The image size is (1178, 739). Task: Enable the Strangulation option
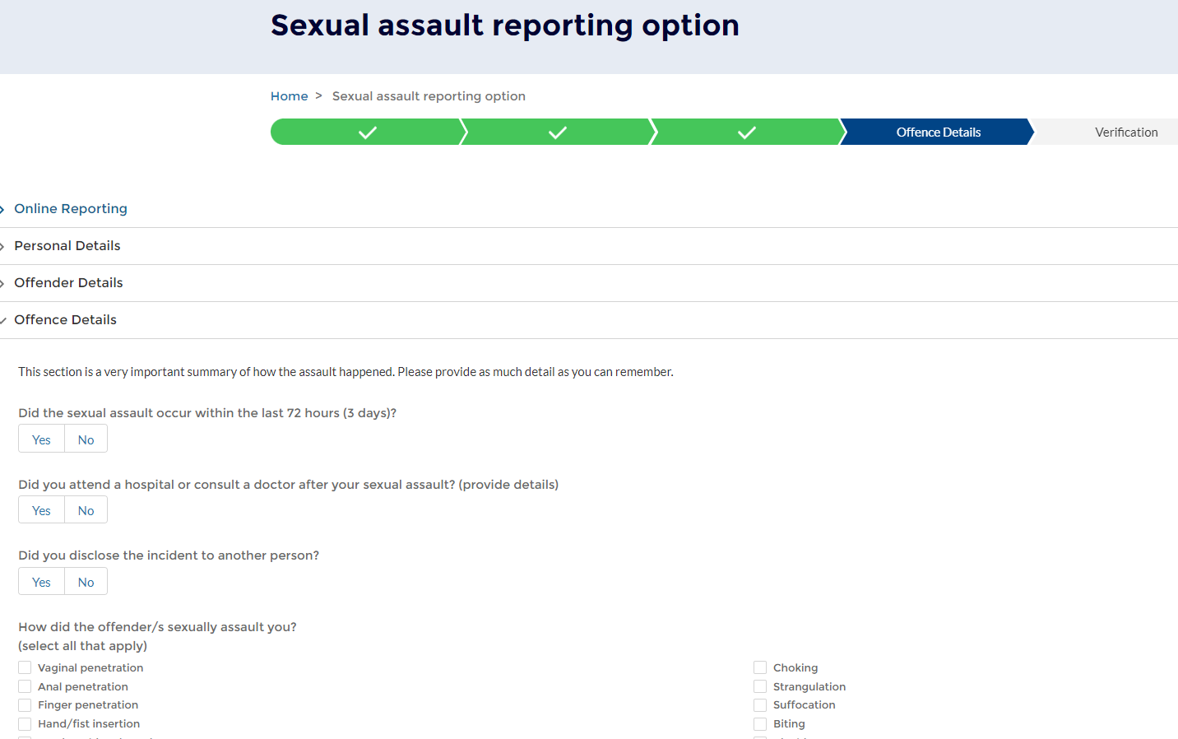coord(759,686)
